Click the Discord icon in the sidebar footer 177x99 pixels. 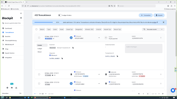(12, 88)
